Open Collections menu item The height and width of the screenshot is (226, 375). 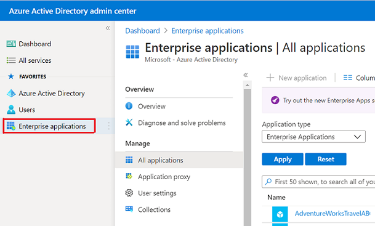(x=155, y=209)
